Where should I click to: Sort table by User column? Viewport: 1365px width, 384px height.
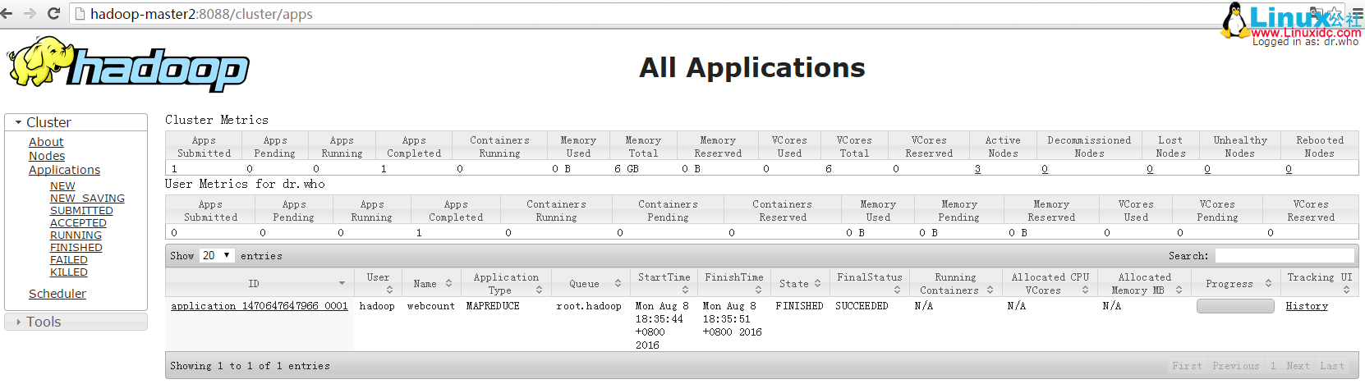pyautogui.click(x=378, y=283)
